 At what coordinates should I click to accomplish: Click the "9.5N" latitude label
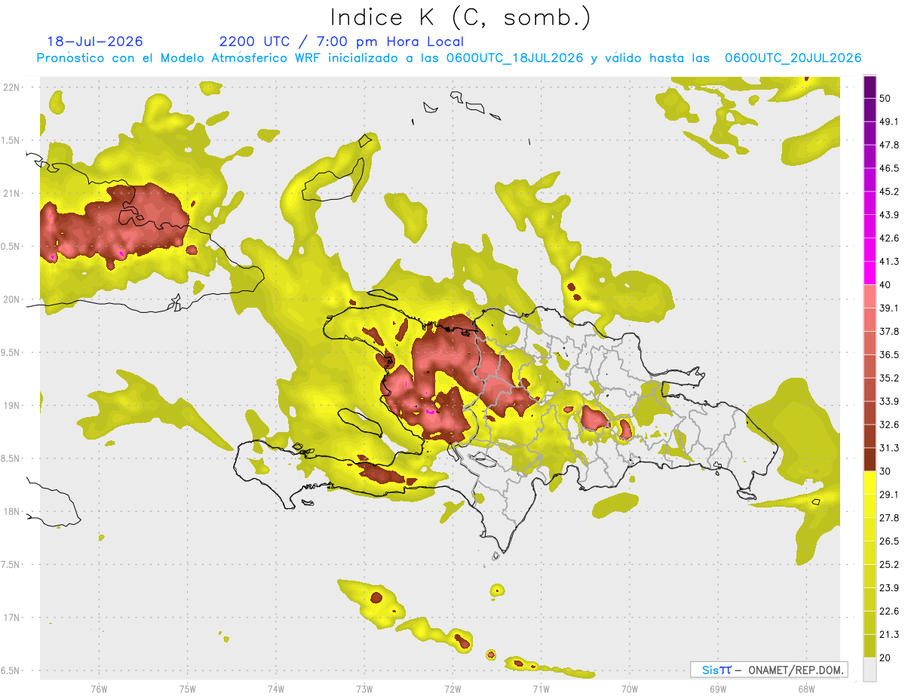tap(11, 352)
